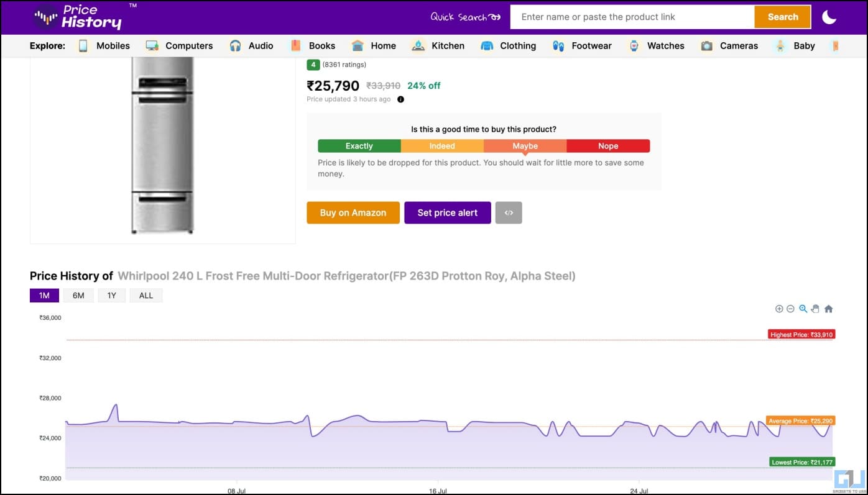Open the Computers category
Screen dimensions: 868x495
[x=189, y=46]
